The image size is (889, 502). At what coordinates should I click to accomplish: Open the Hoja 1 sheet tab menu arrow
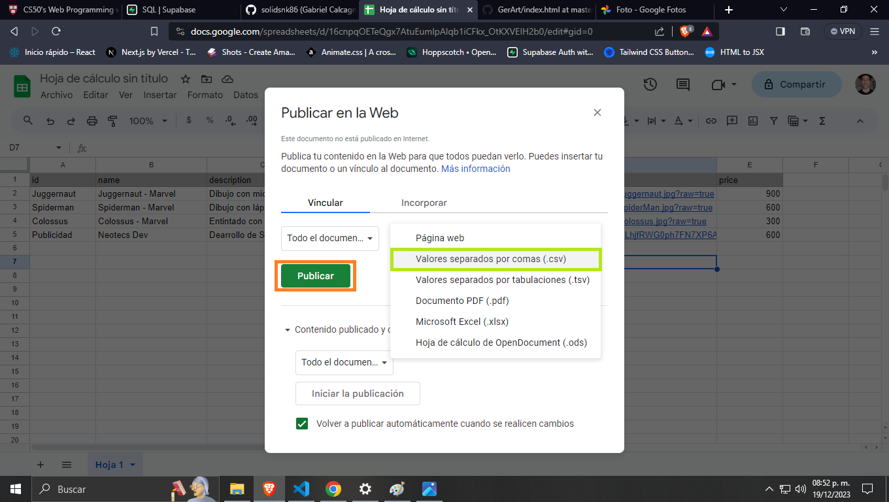click(133, 465)
